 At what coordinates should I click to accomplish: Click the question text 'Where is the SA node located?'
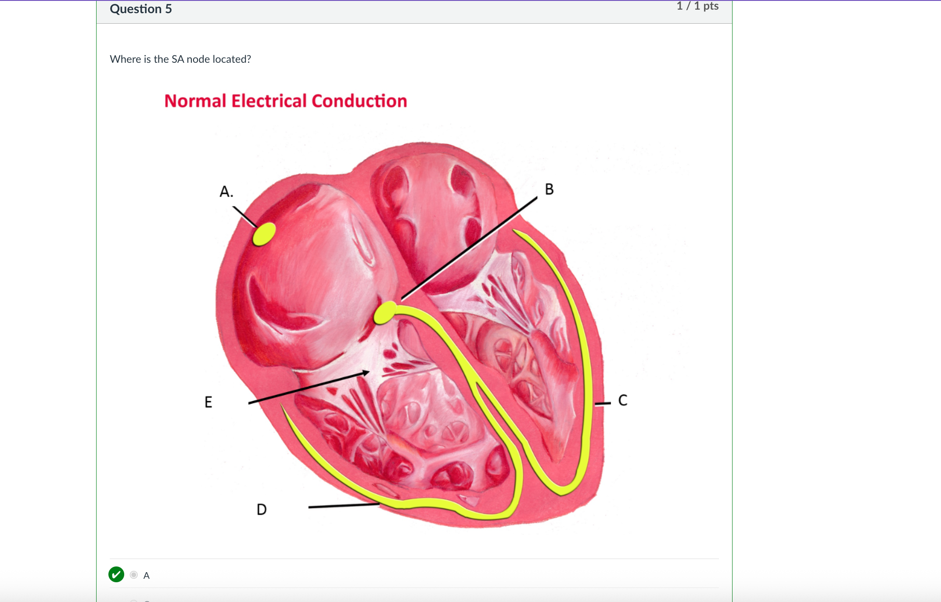(x=180, y=59)
